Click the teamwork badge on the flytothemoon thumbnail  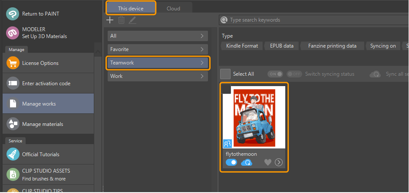(x=228, y=144)
